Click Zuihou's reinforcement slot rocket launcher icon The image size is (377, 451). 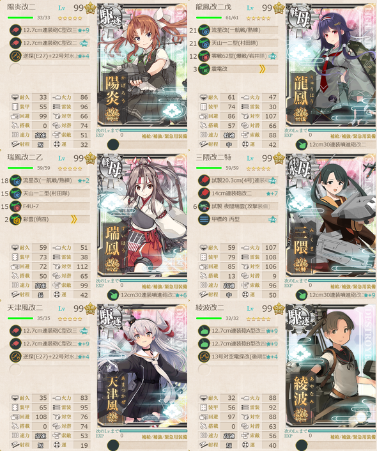click(113, 295)
